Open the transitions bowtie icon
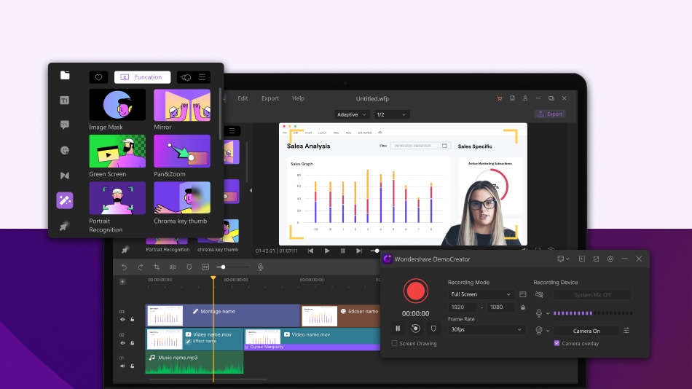This screenshot has height=389, width=692. pyautogui.click(x=64, y=176)
